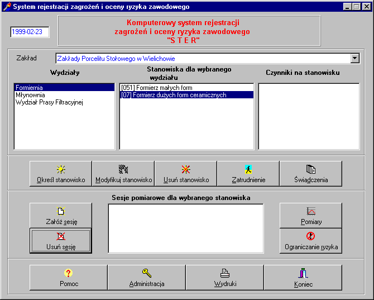Click the Pomiary chart icon
The width and height of the screenshot is (374, 300).
(310, 211)
